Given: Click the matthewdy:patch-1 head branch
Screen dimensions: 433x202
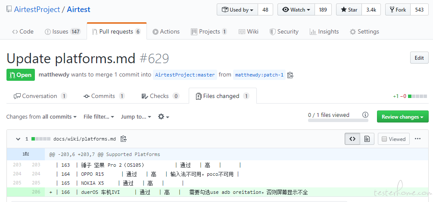Looking at the screenshot, I should click(259, 75).
